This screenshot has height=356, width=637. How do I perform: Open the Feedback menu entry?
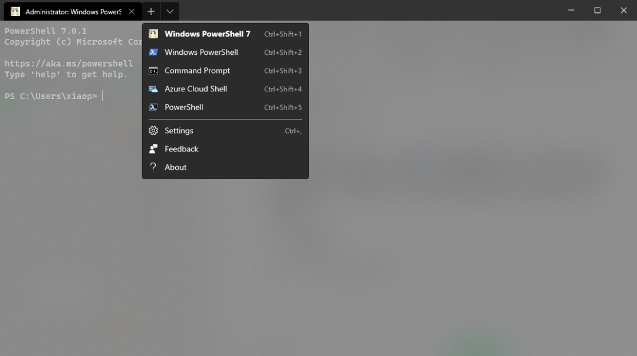point(225,149)
